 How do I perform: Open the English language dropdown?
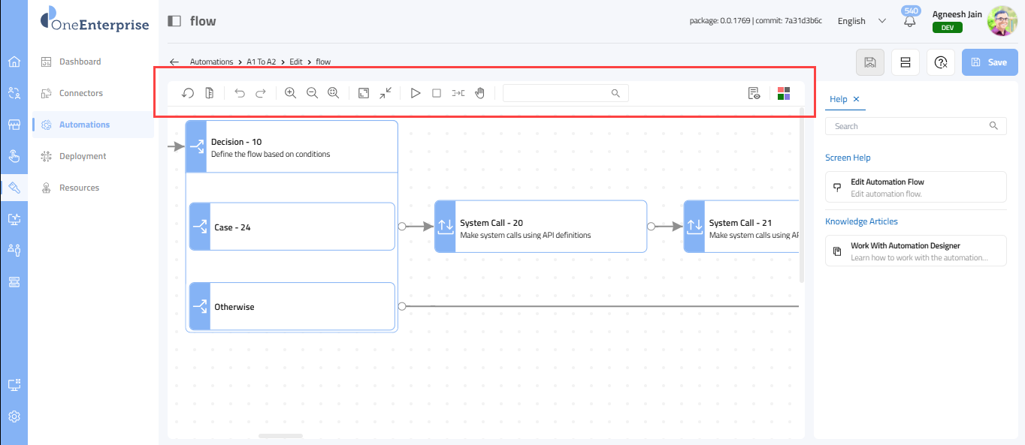click(x=861, y=21)
